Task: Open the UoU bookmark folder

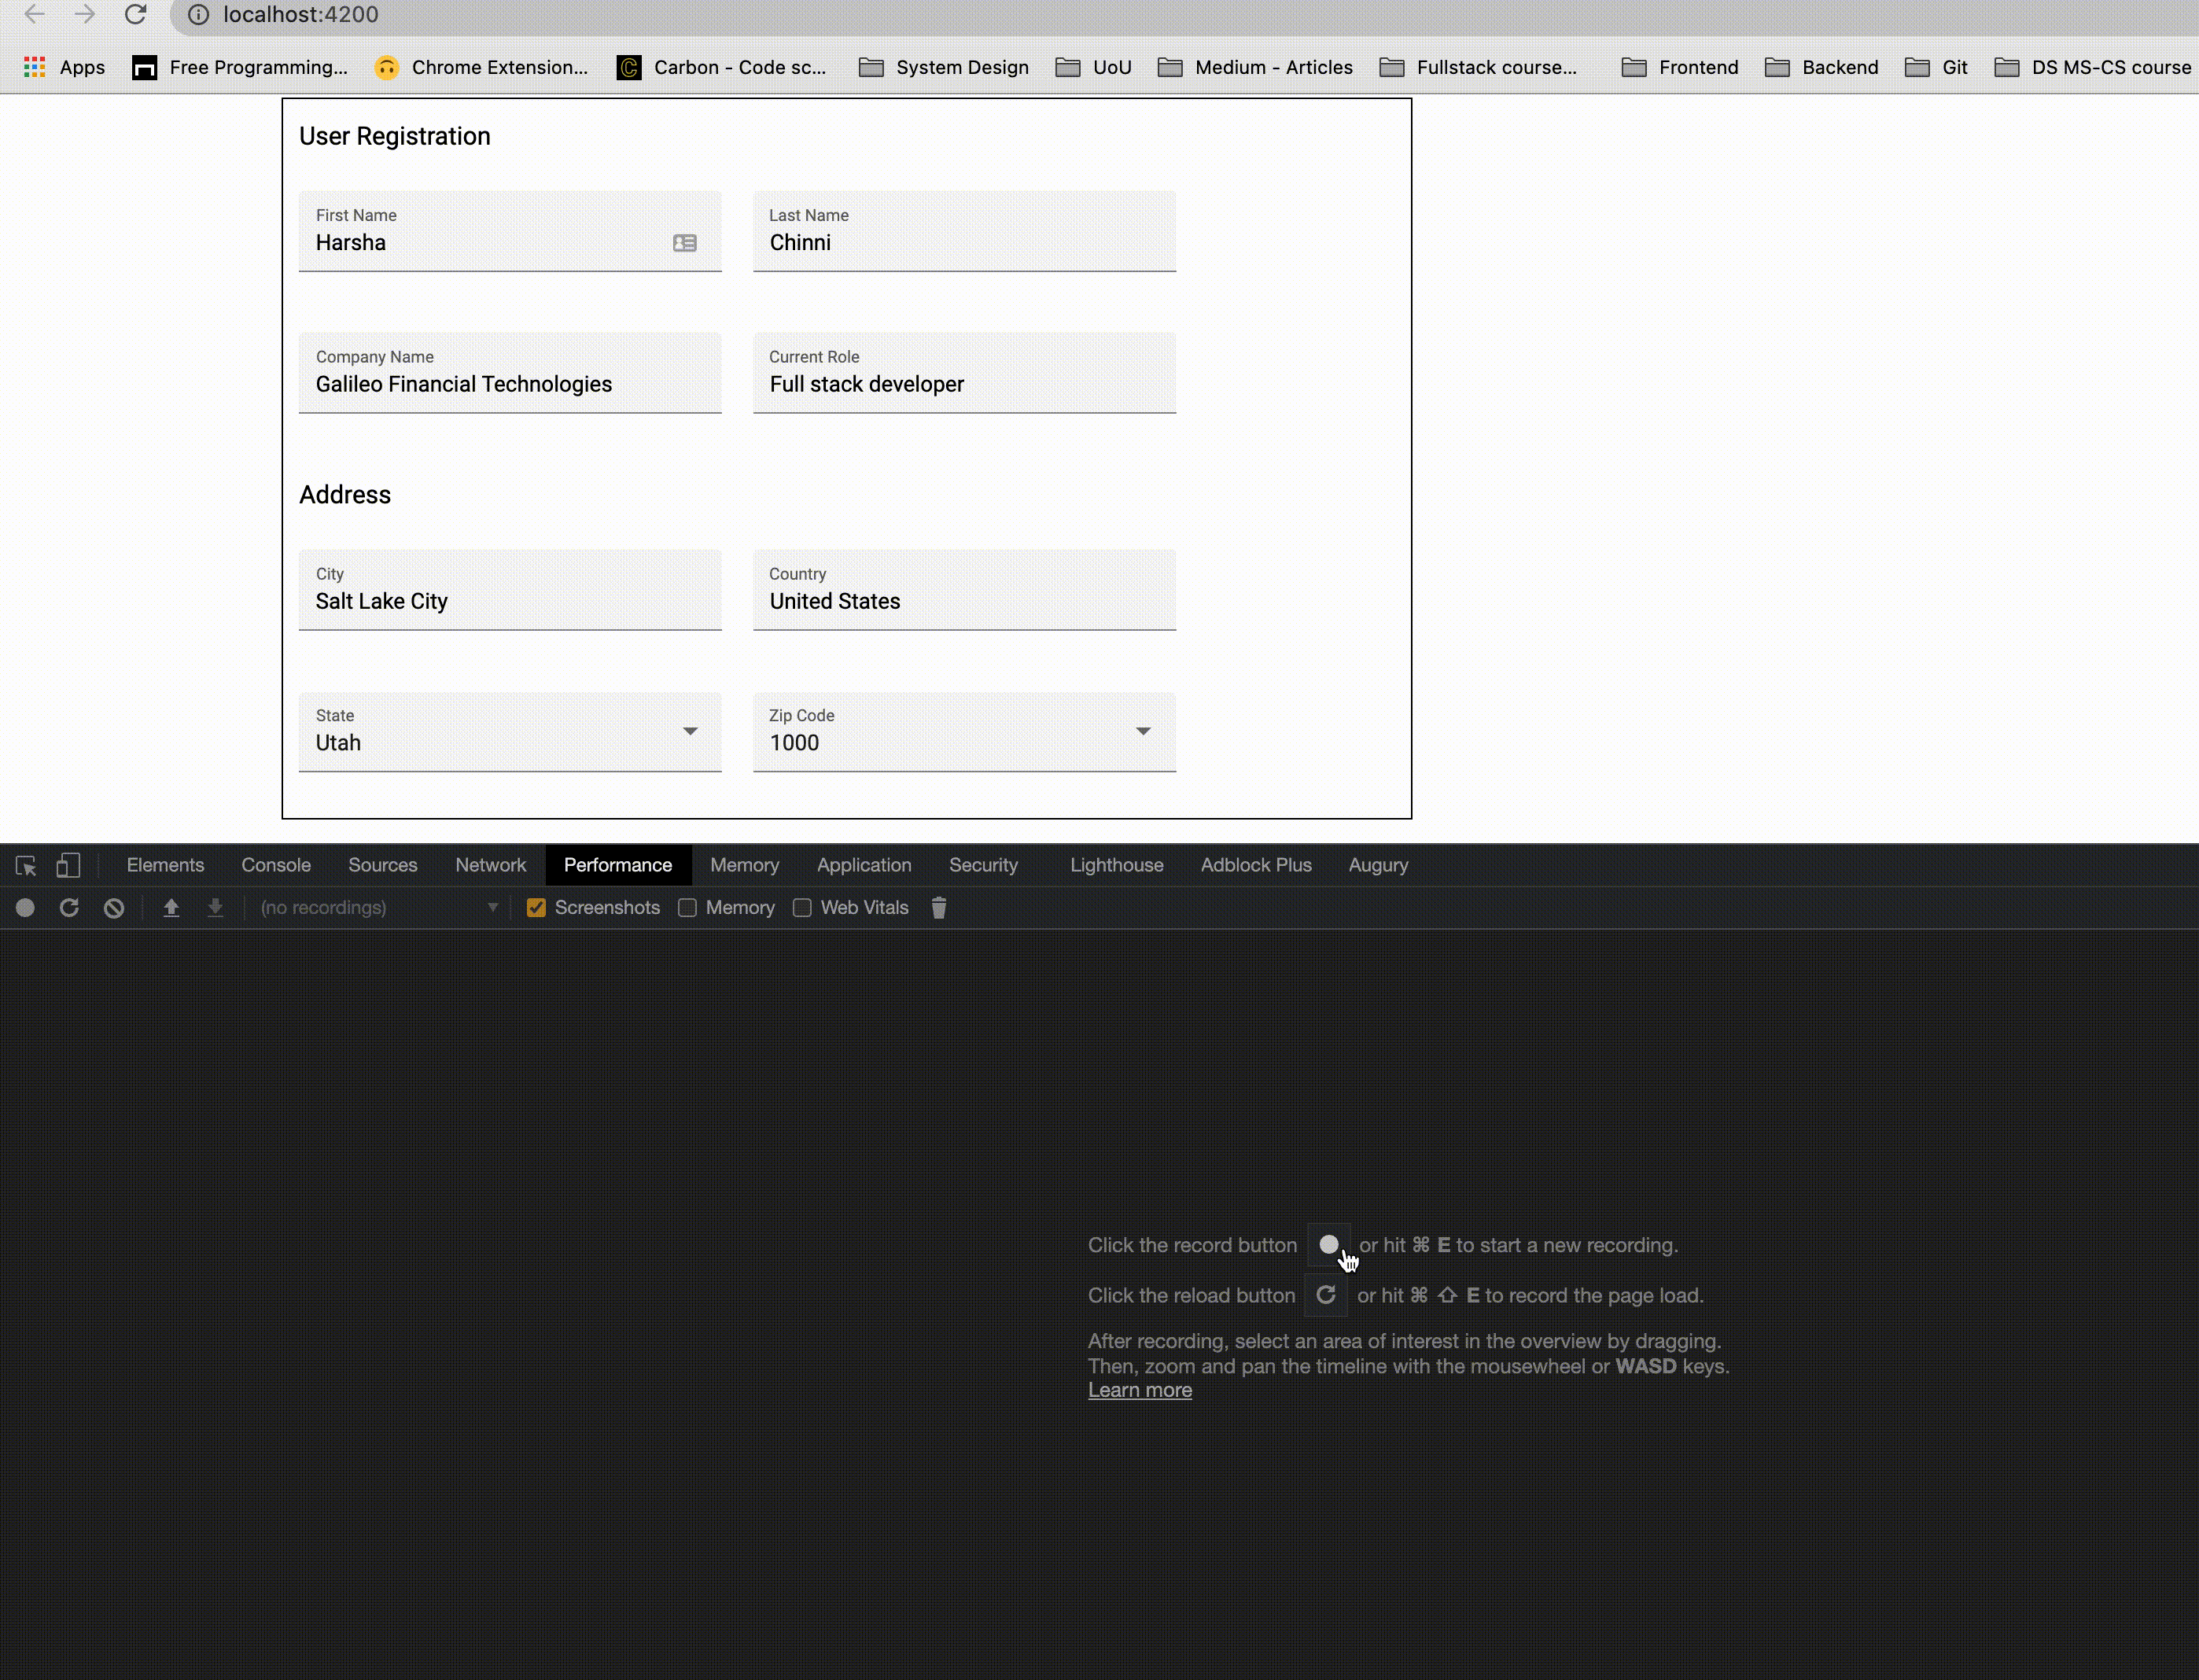Action: 1094,67
